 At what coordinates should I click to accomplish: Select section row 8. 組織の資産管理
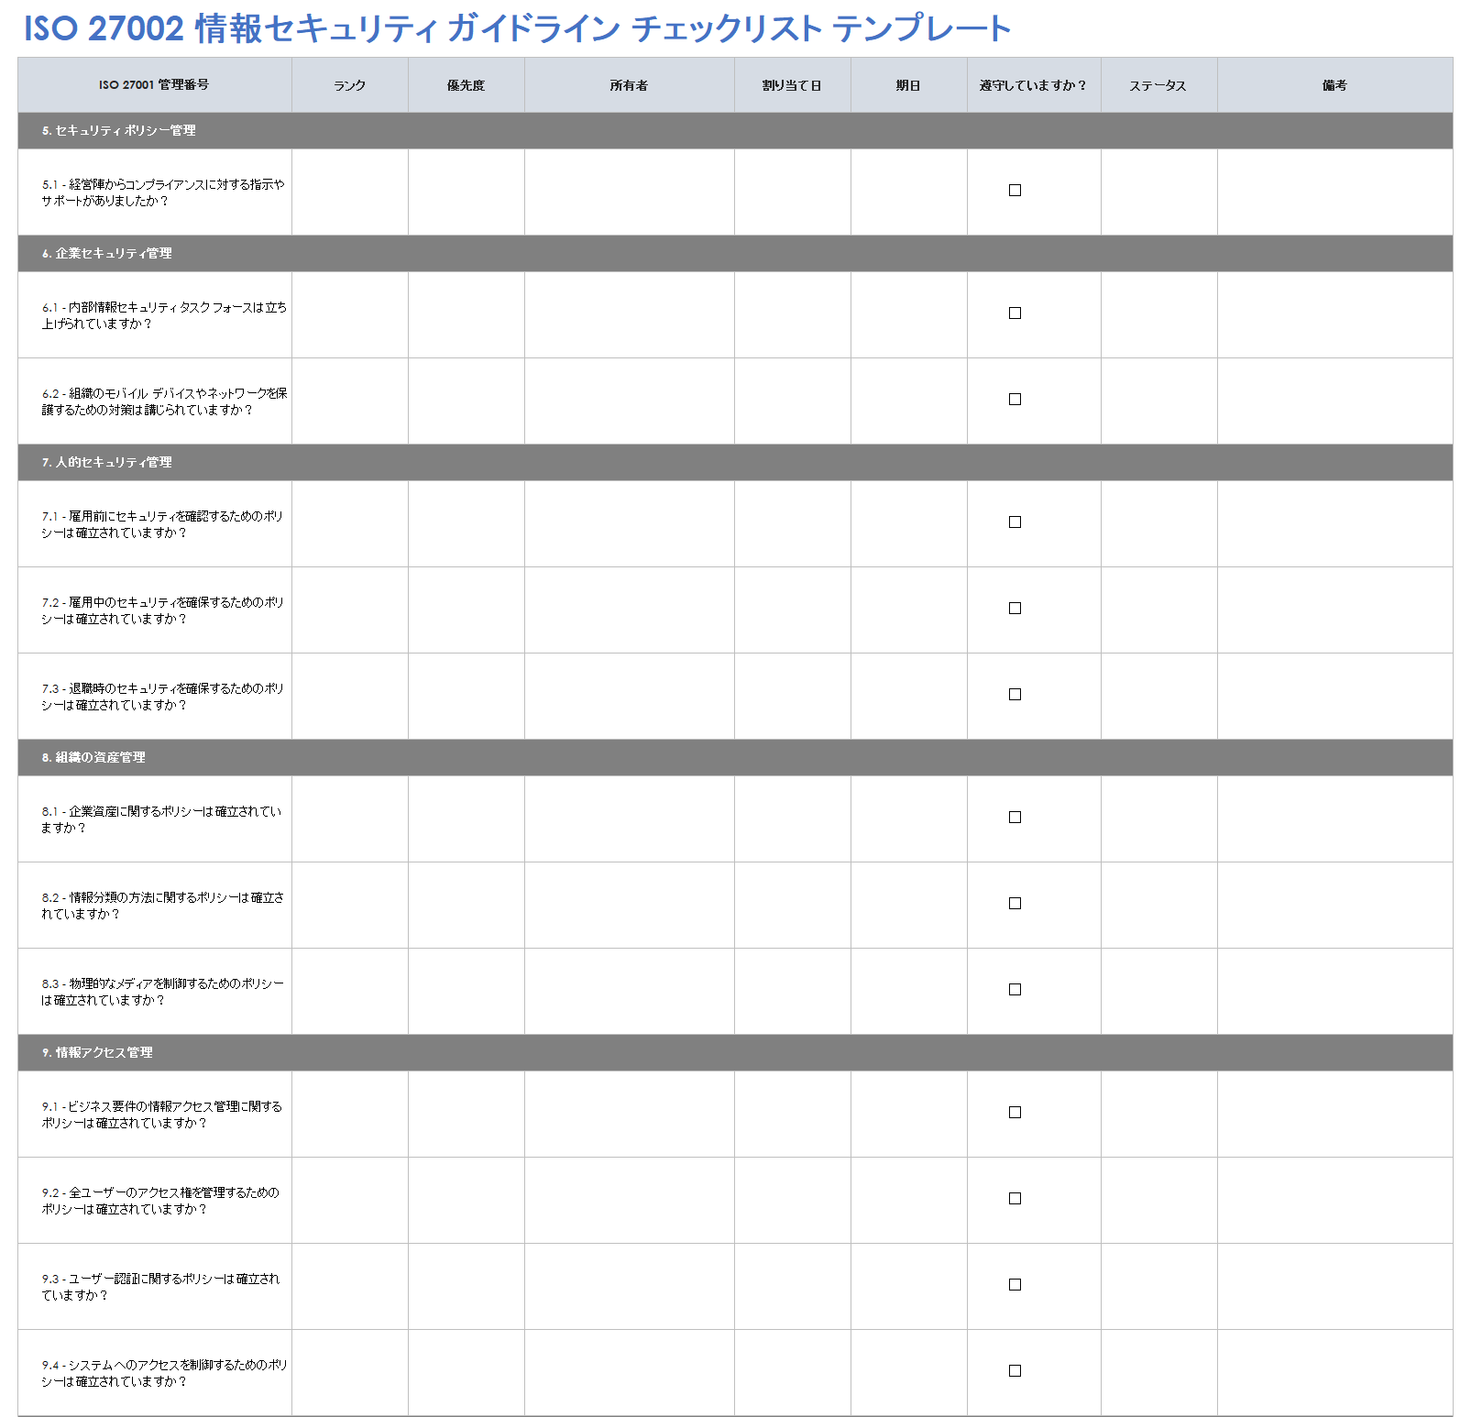point(735,758)
